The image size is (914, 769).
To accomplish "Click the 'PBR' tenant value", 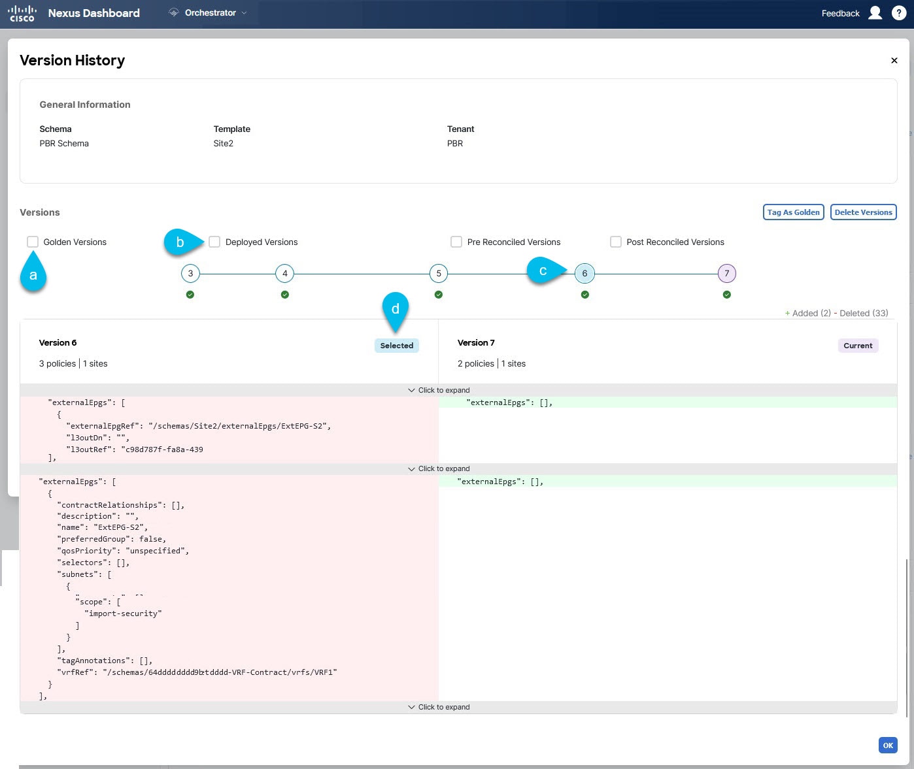I will [455, 144].
